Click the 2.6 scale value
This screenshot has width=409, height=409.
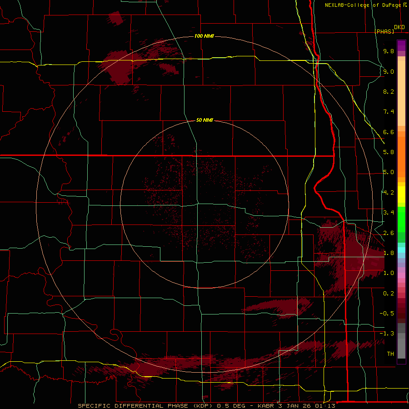tap(389, 233)
